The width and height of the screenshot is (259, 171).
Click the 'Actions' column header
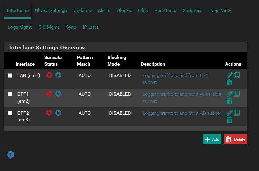tap(233, 64)
